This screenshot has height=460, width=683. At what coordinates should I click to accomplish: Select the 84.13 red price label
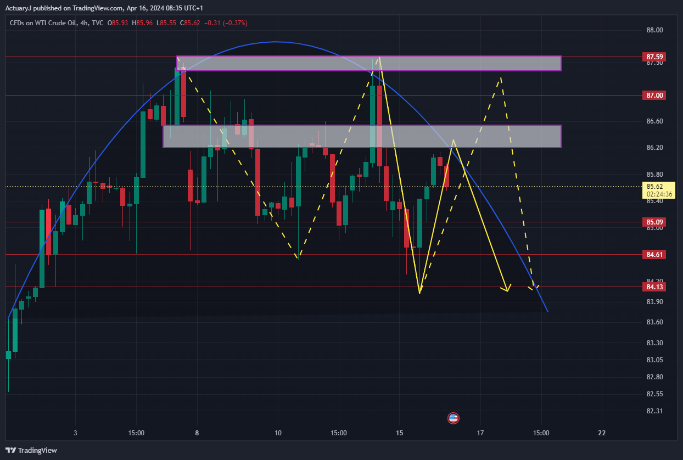[655, 287]
